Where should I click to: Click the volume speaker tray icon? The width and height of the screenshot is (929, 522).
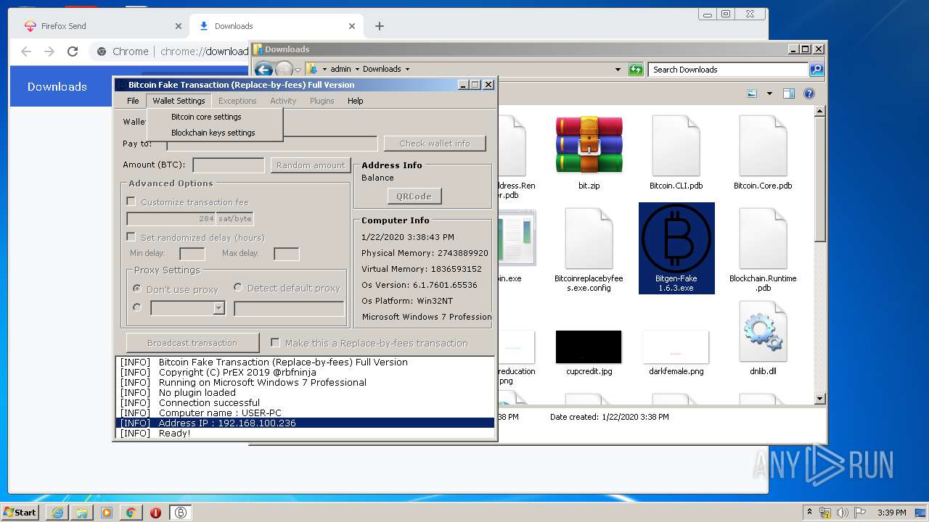[843, 513]
